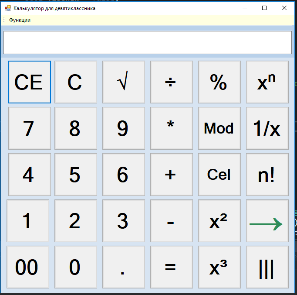The image size is (297, 295).
Task: Calculate square root with √ button
Action: point(124,82)
